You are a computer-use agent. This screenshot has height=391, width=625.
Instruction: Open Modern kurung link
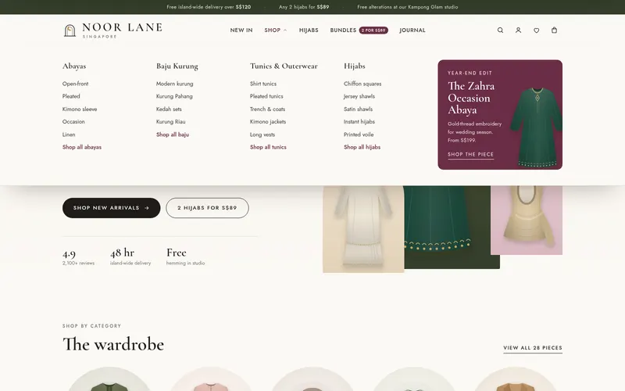coord(174,84)
